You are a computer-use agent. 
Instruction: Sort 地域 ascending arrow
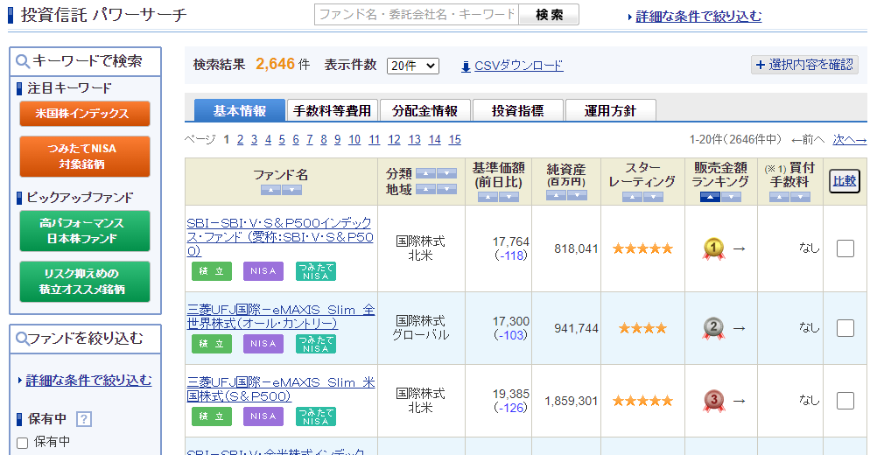pos(425,189)
